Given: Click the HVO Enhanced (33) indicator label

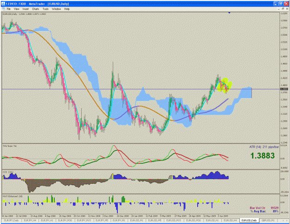Looking at the screenshot, I should click(x=13, y=196).
